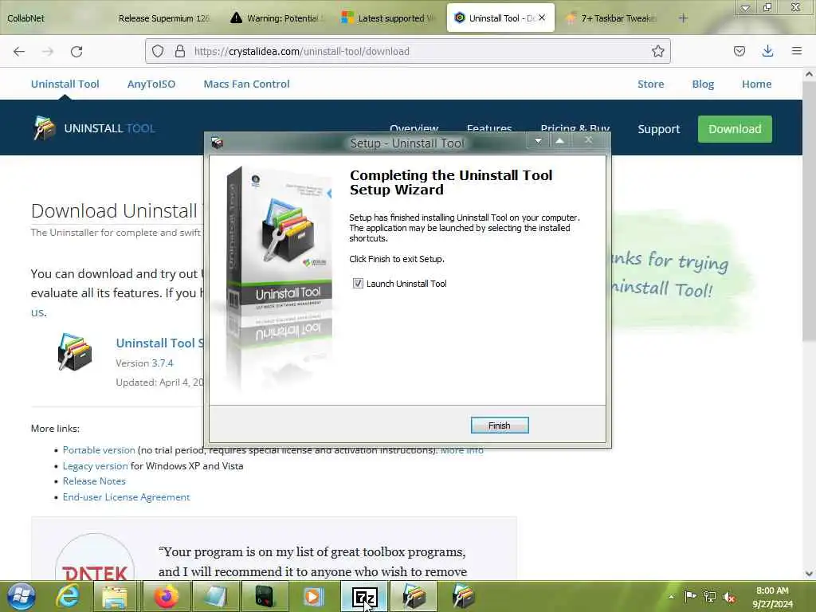This screenshot has width=816, height=612.
Task: Open the 7-Zip taskbar icon
Action: (x=364, y=596)
